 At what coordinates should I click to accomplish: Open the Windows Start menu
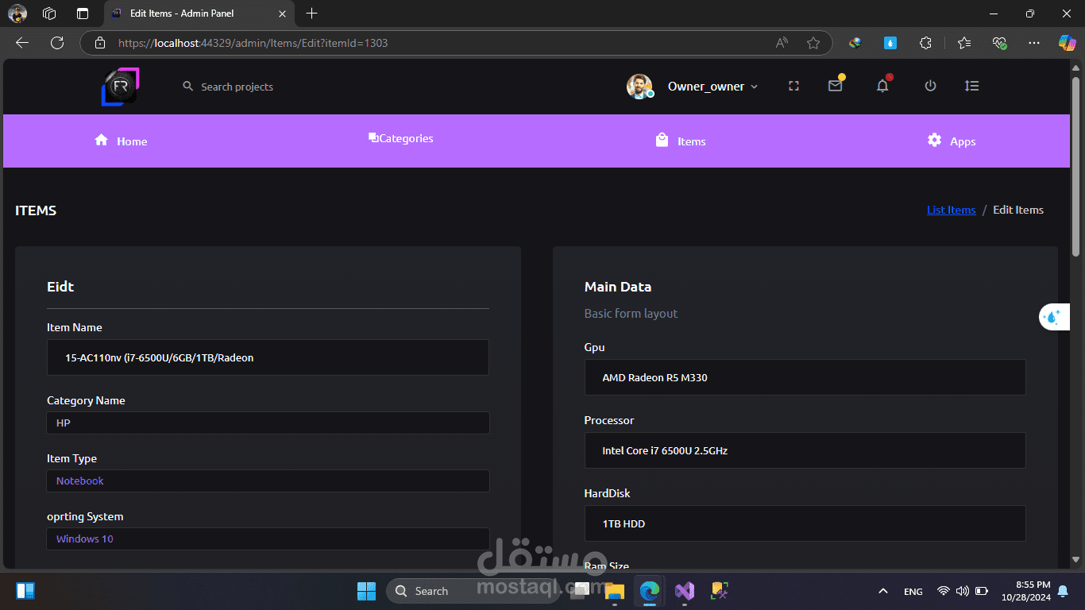(x=366, y=591)
